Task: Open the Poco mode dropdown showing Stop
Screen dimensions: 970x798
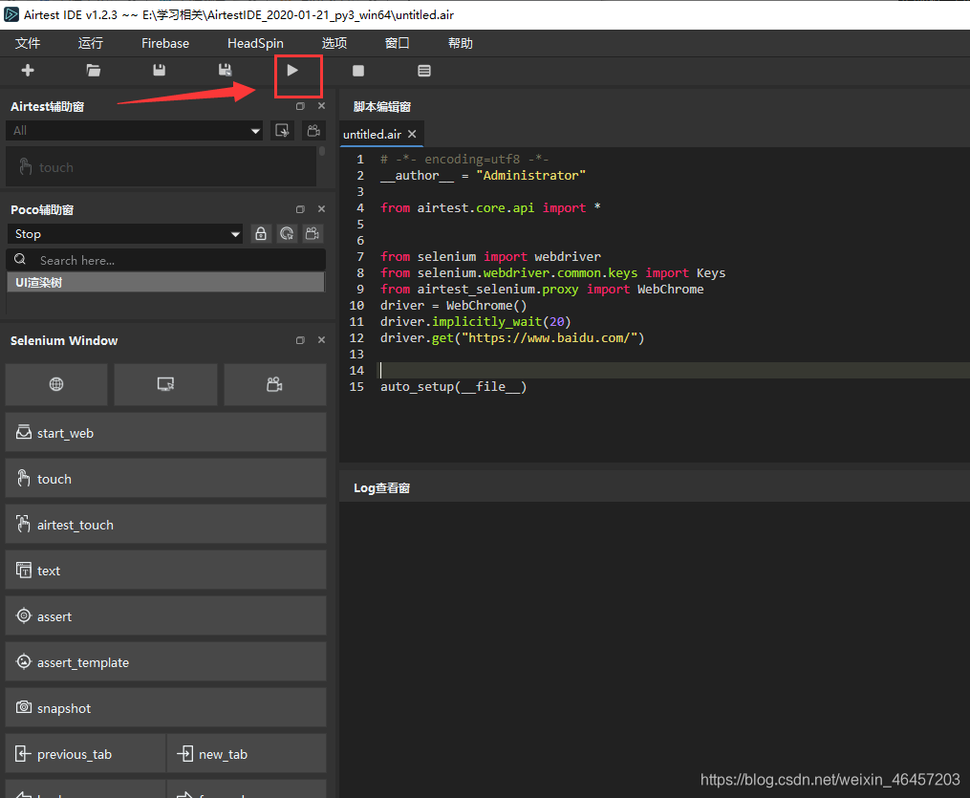Action: point(125,234)
